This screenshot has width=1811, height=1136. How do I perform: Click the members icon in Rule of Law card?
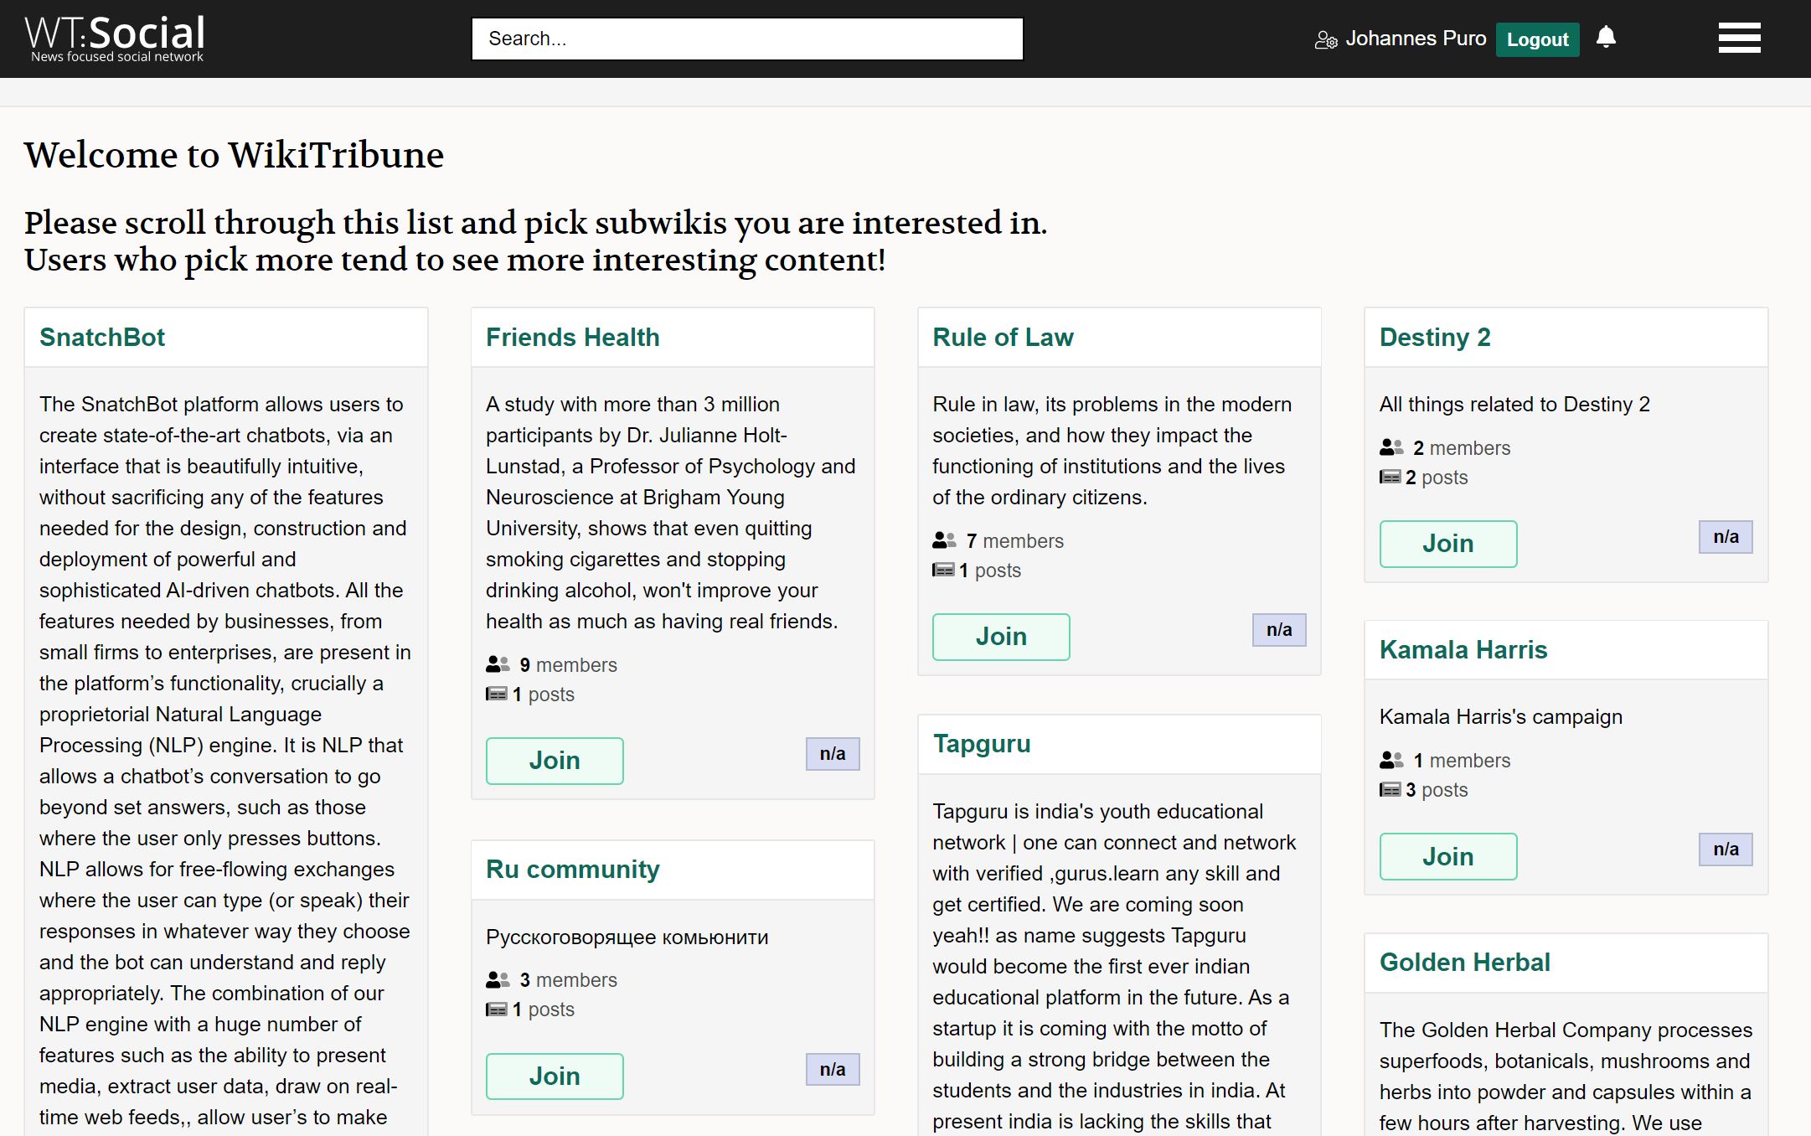coord(944,540)
